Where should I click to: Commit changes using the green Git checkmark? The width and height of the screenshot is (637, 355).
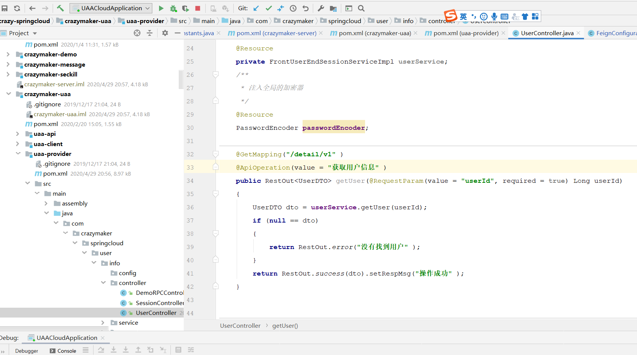[269, 8]
